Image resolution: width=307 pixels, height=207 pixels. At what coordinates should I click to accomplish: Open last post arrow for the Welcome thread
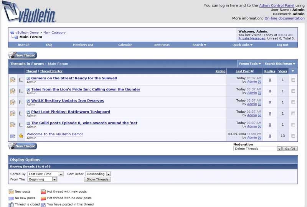click(x=259, y=138)
